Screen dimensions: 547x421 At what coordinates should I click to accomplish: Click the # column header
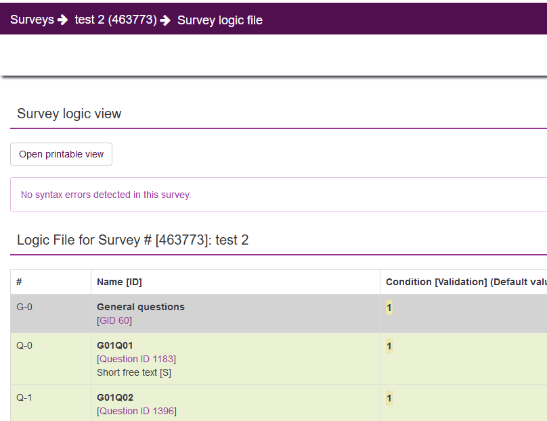point(20,282)
